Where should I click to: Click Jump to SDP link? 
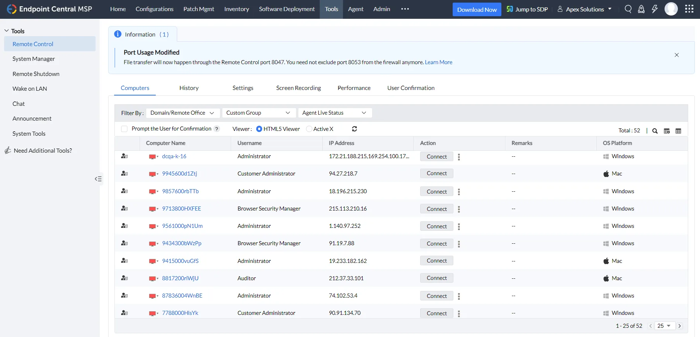[x=527, y=9]
